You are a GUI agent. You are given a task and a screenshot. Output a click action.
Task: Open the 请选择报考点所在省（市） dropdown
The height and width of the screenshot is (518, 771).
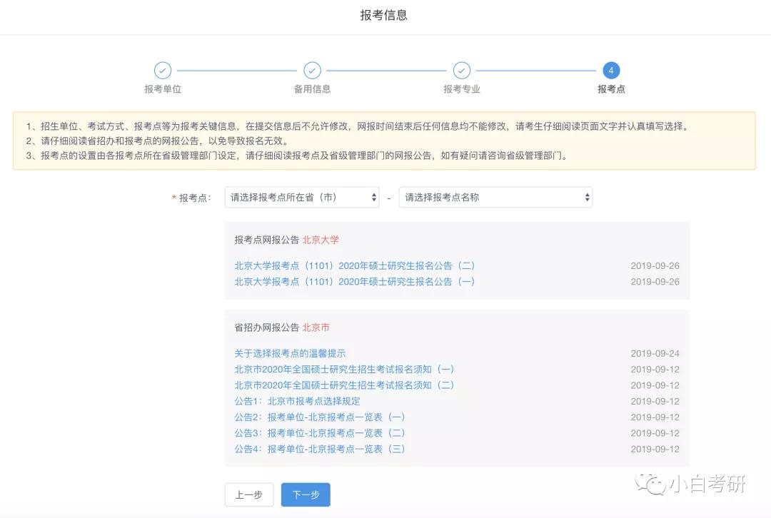[x=302, y=198]
